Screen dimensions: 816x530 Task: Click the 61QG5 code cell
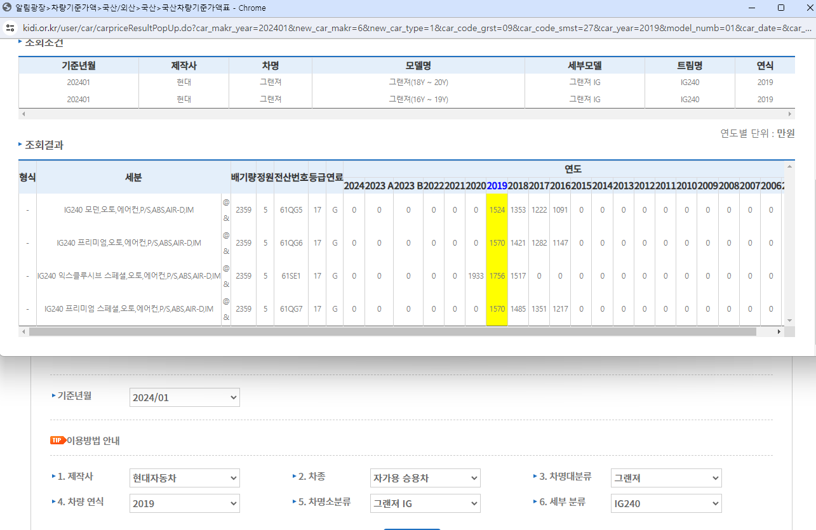291,209
